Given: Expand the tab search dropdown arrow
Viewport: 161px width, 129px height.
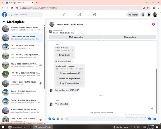Looking at the screenshot, I should (3, 3).
